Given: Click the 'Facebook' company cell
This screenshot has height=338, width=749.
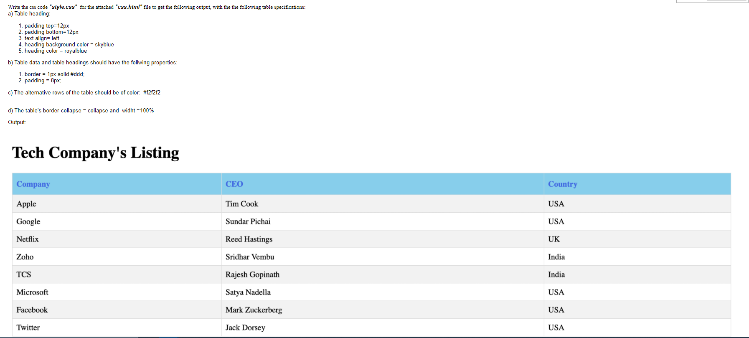Looking at the screenshot, I should coord(117,310).
